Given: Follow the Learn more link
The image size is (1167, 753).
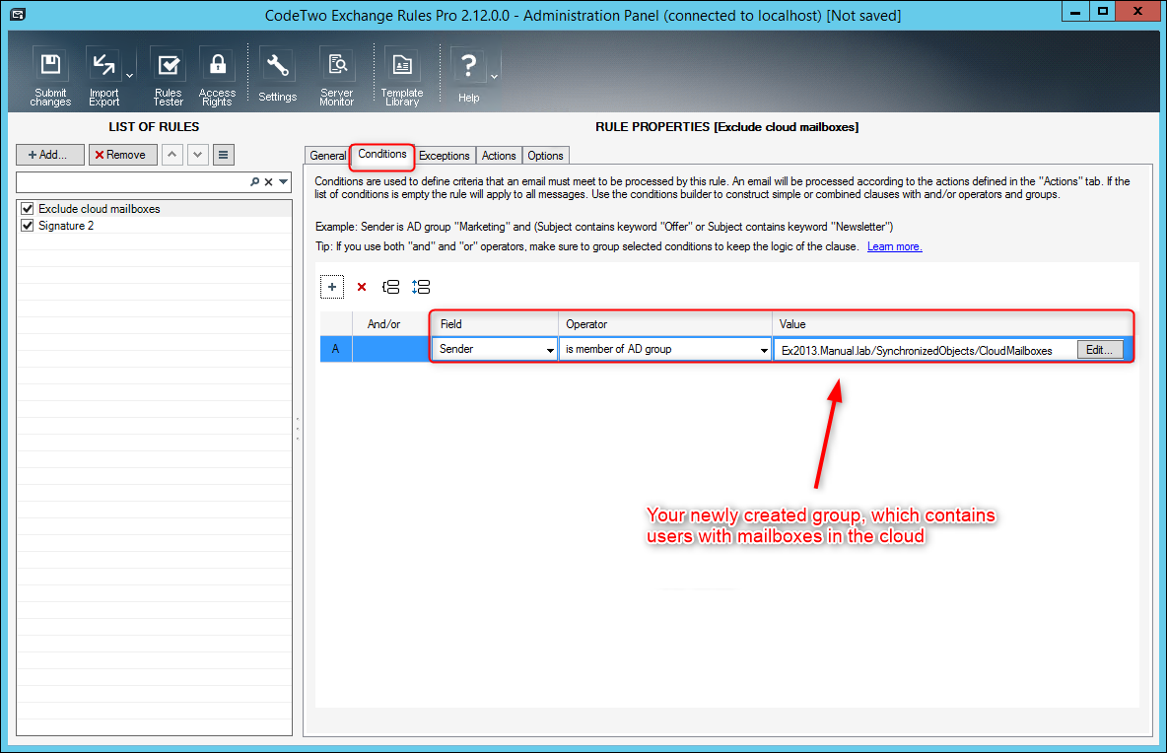Looking at the screenshot, I should click(x=894, y=246).
